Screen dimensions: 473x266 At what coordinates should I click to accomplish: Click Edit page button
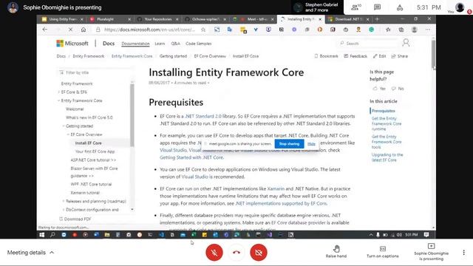[x=379, y=56]
